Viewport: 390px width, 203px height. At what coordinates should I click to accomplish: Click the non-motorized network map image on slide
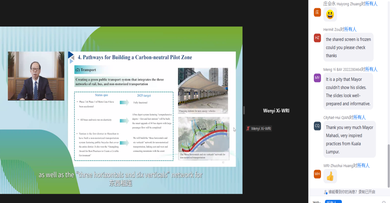pyautogui.click(x=204, y=138)
